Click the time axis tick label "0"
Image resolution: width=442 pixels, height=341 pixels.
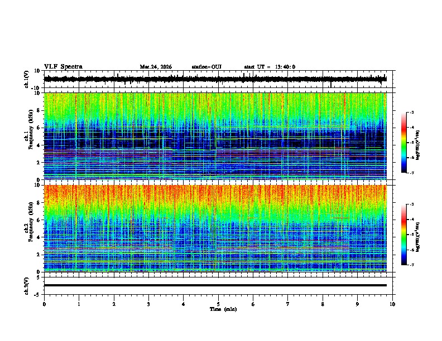44,304
